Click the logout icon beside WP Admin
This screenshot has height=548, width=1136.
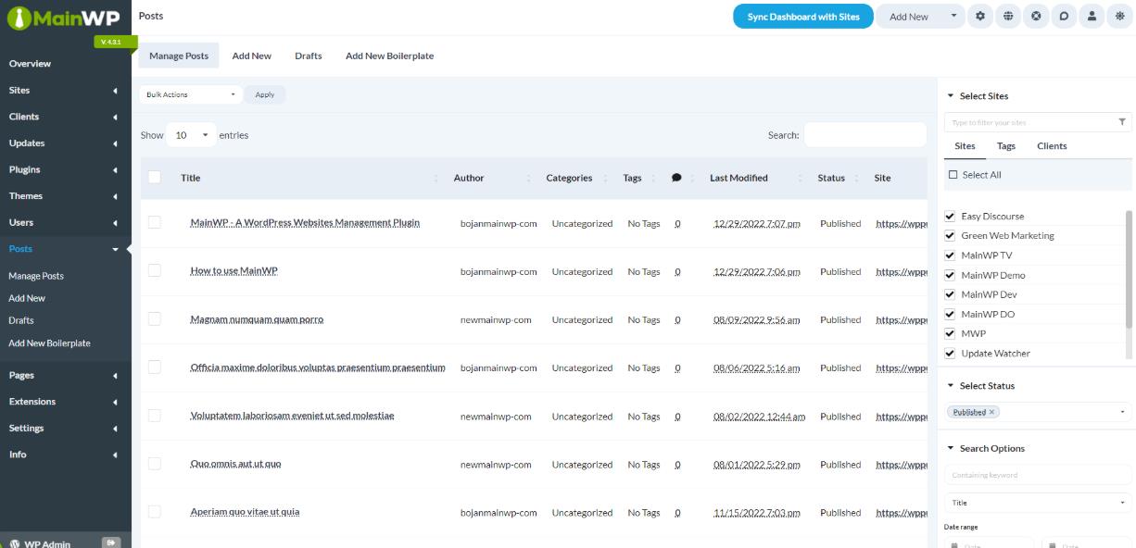tap(110, 542)
